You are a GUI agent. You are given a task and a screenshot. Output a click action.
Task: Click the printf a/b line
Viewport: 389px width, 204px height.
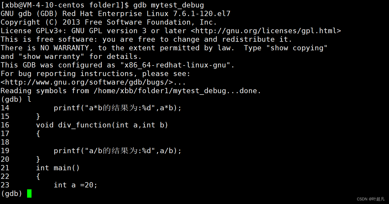(118, 151)
